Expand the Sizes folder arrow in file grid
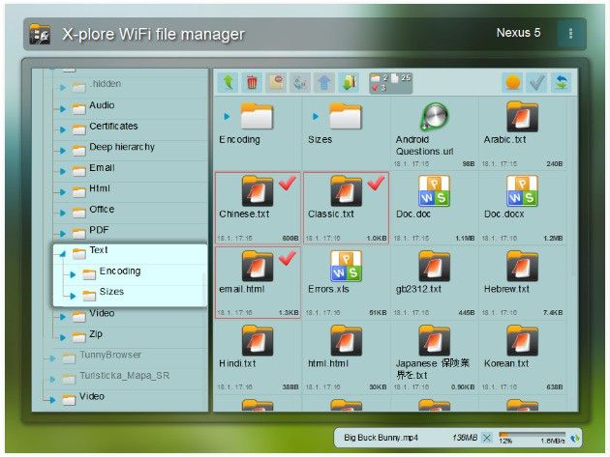 click(315, 116)
